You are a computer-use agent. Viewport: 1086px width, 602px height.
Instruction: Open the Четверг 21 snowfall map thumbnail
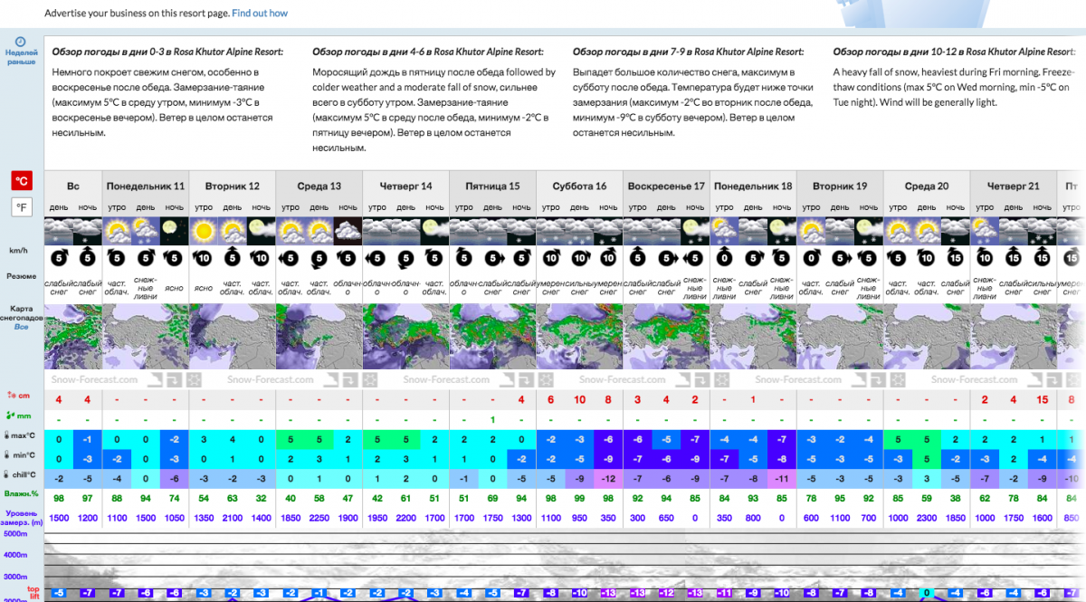coord(1015,337)
